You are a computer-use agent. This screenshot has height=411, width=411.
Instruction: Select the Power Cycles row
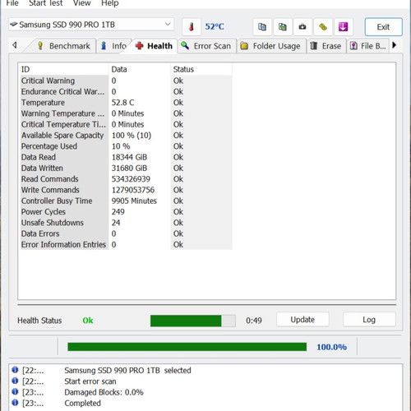click(x=126, y=212)
